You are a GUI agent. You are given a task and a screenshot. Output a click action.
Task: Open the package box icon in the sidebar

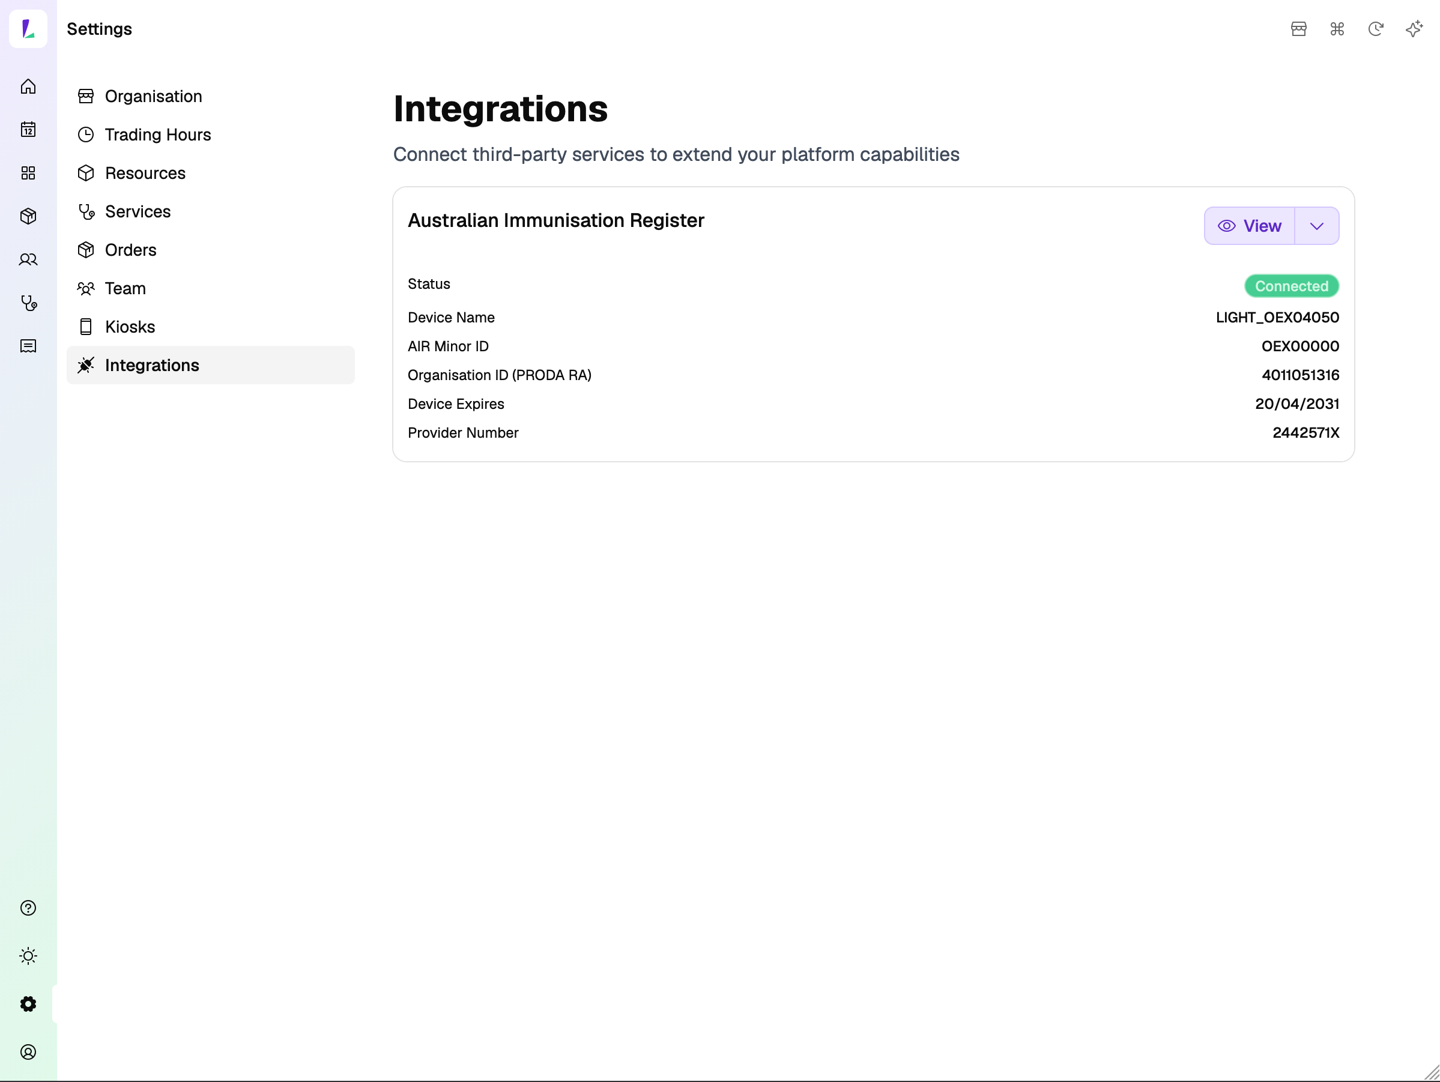28,216
